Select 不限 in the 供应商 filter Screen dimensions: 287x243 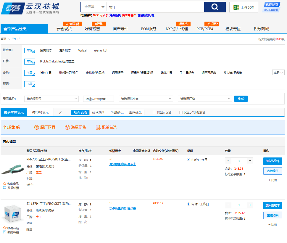[x=30, y=51]
